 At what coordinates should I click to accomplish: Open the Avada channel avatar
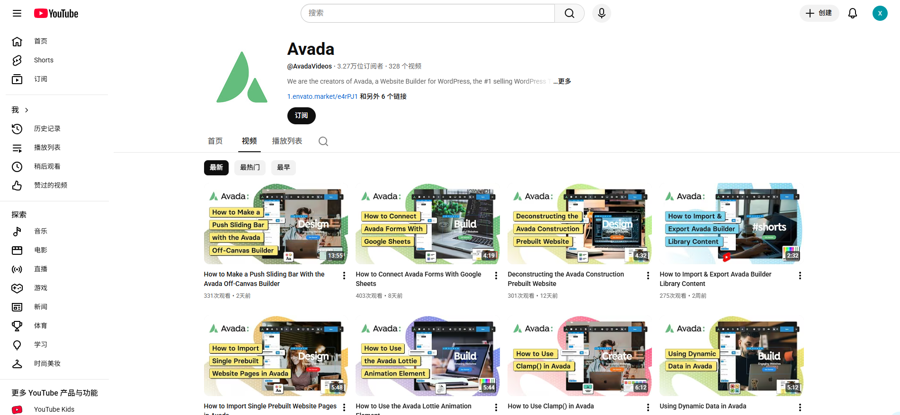[242, 78]
